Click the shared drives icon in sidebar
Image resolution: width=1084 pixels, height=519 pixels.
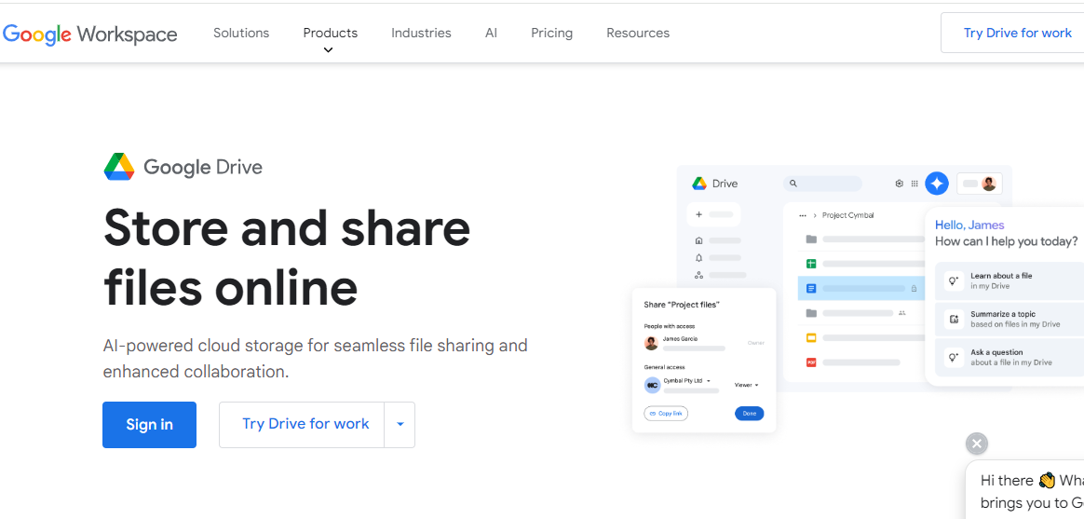pos(699,275)
